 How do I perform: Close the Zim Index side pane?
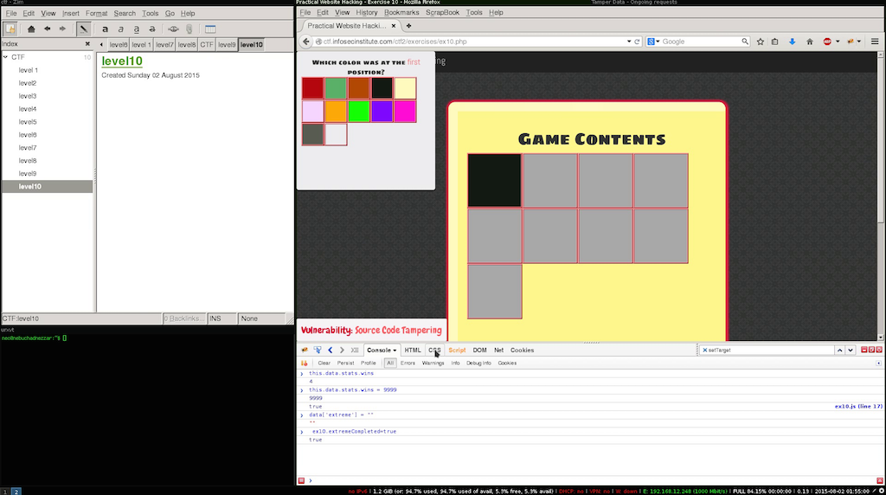click(87, 43)
